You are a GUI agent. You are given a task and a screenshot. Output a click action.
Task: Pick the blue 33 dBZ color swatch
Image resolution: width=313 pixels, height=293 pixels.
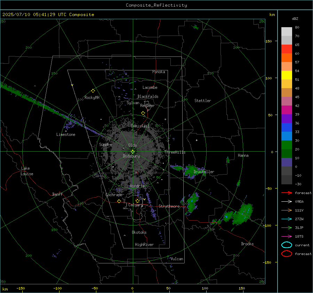coord(287,128)
